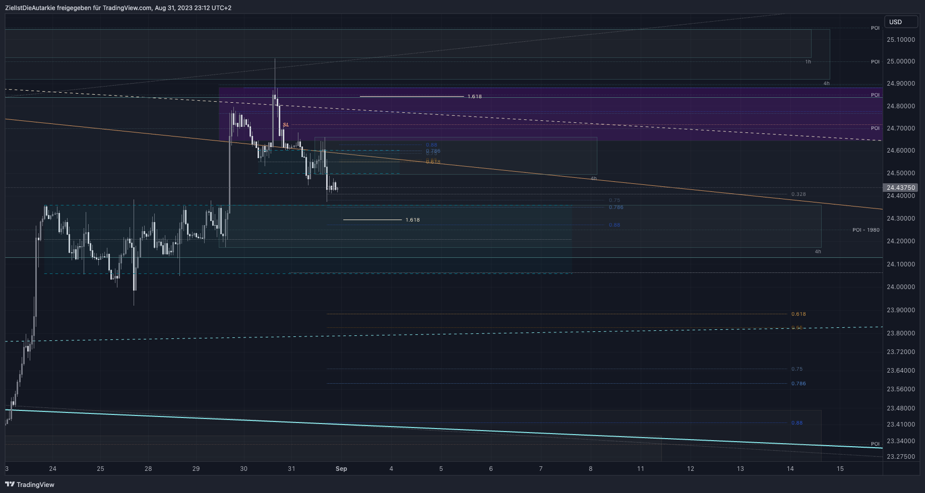
Task: Click the 23.48000 price axis label
Action: pos(901,408)
